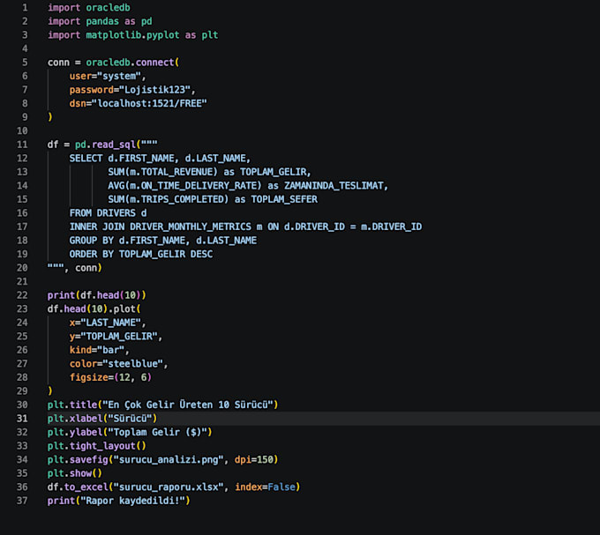Click line number 1 in gutter

click(25, 8)
